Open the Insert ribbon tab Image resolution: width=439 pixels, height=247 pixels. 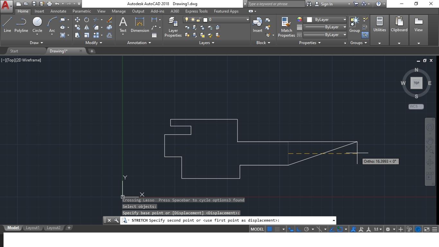[39, 11]
